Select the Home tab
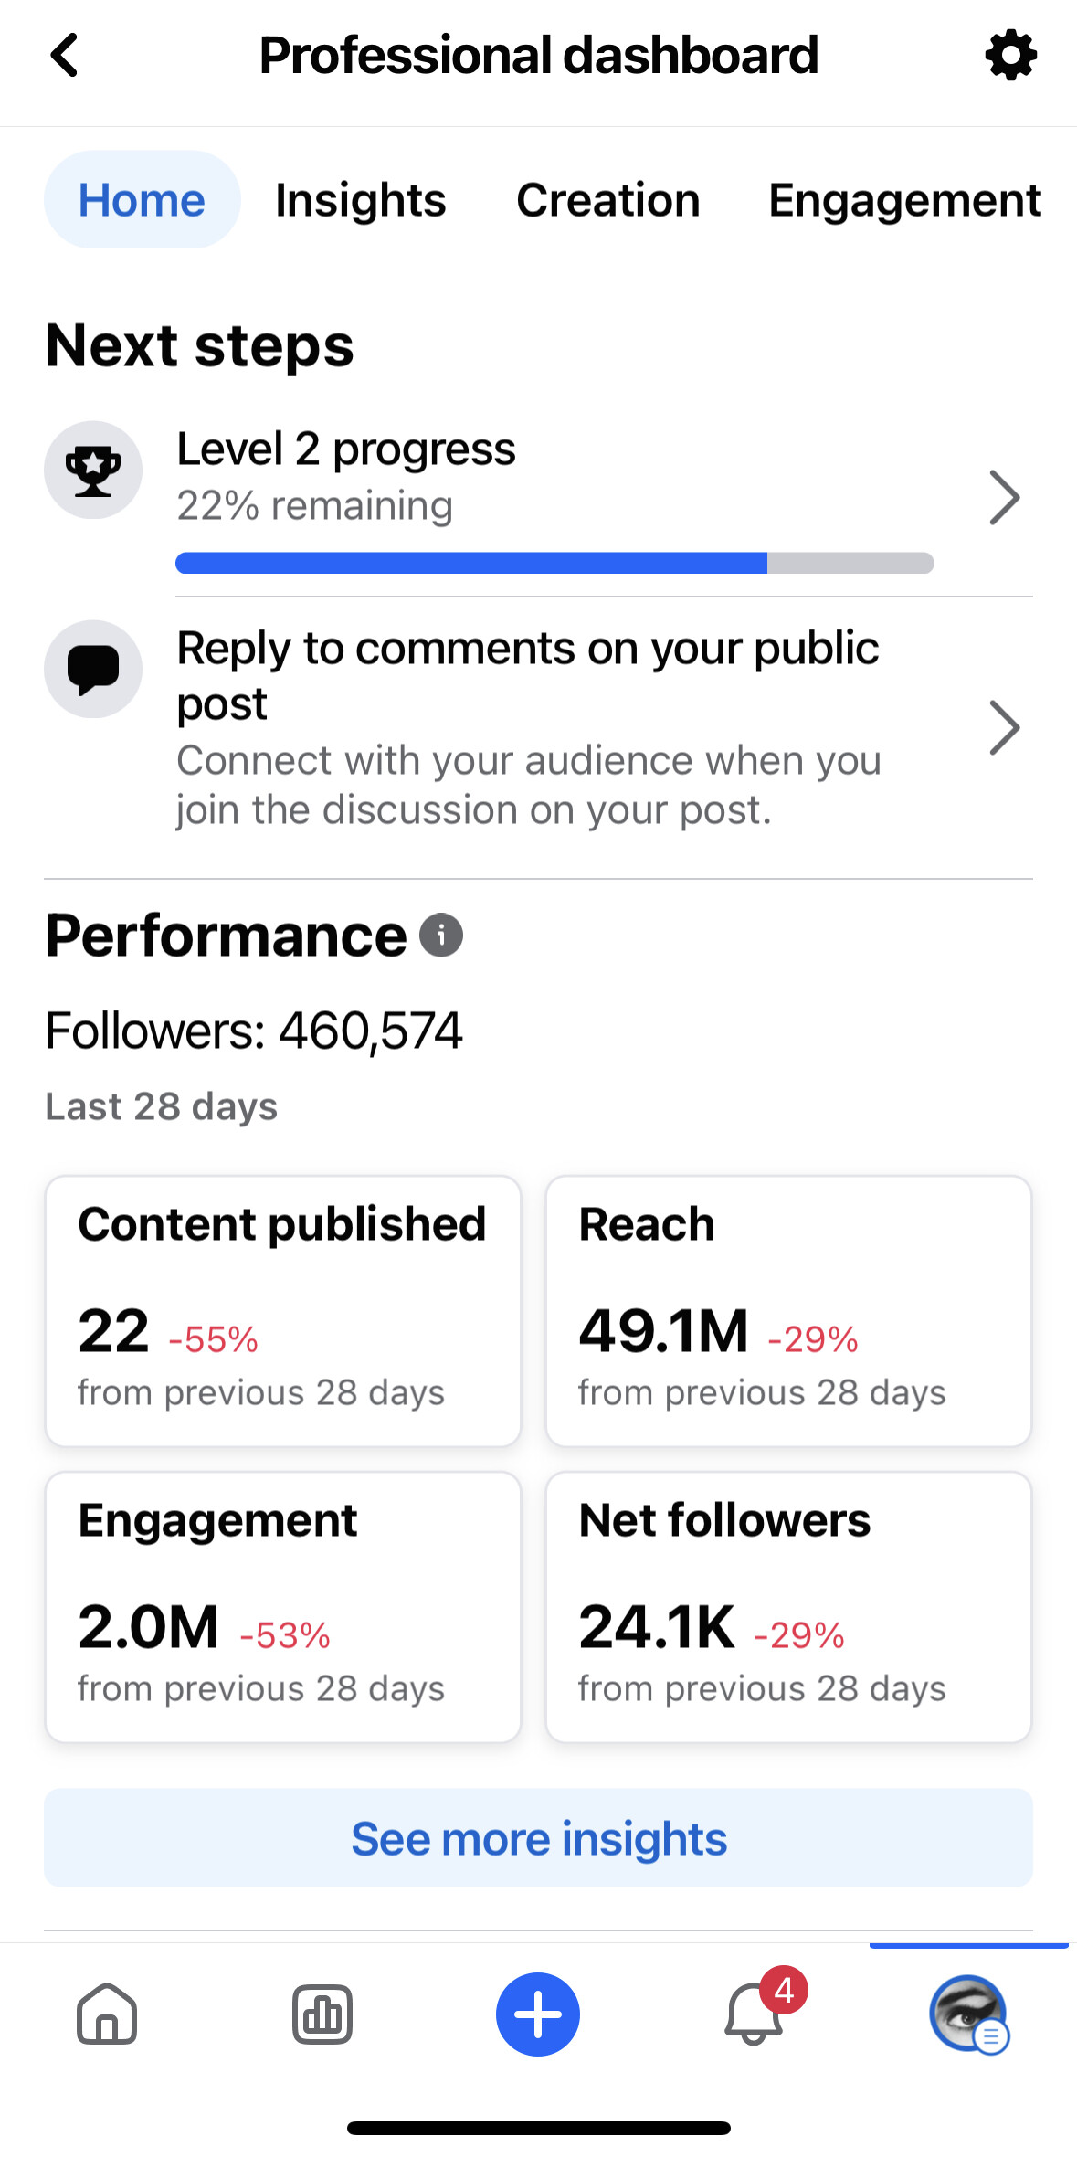This screenshot has height=2157, width=1077. click(142, 200)
